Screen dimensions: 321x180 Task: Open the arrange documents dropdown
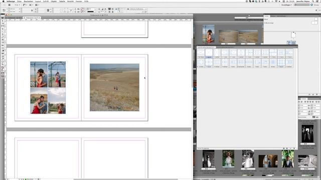coord(37,5)
